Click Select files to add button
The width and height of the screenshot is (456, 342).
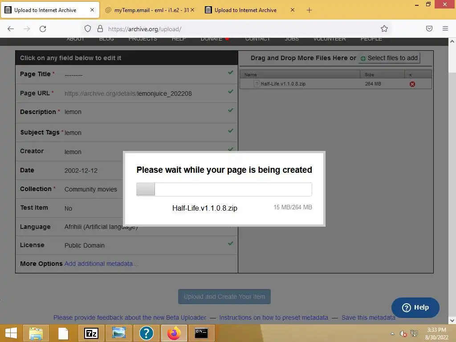point(389,58)
